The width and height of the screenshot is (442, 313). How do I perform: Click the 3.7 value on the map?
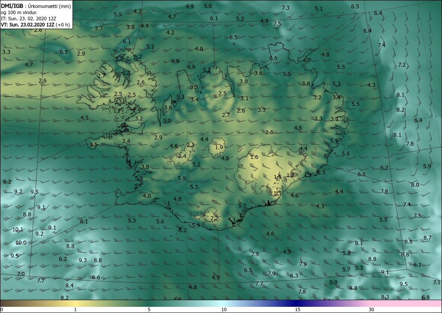(x=99, y=28)
